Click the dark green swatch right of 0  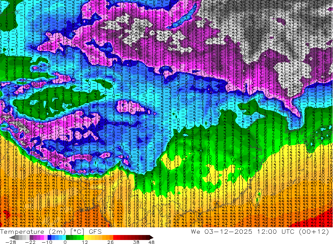click(68, 237)
